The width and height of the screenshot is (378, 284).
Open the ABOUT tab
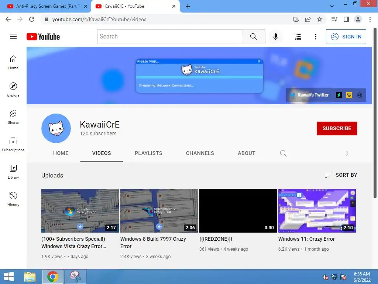click(246, 153)
